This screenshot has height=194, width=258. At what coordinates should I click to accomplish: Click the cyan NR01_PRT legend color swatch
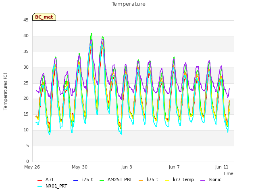point(40,187)
